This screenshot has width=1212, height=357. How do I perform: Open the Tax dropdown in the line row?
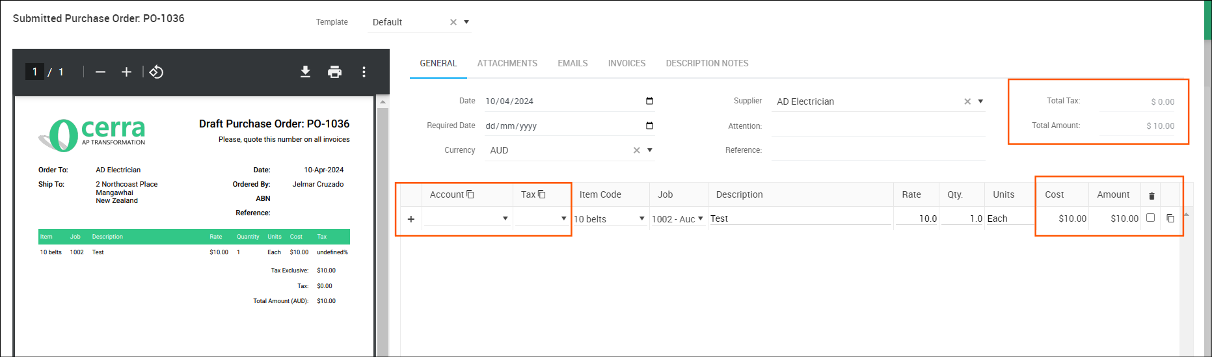(x=564, y=218)
